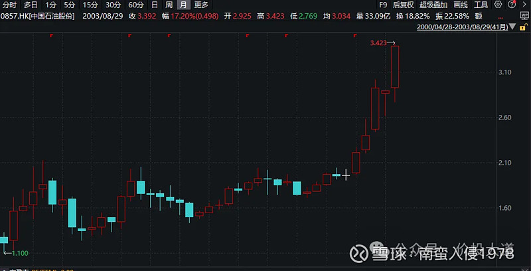This screenshot has height=271, width=531.
Task: Click the date range 2000/04/28-2003/08/29 link
Action: [x=462, y=27]
